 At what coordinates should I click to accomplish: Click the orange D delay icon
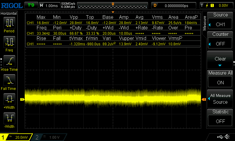click(x=155, y=6)
